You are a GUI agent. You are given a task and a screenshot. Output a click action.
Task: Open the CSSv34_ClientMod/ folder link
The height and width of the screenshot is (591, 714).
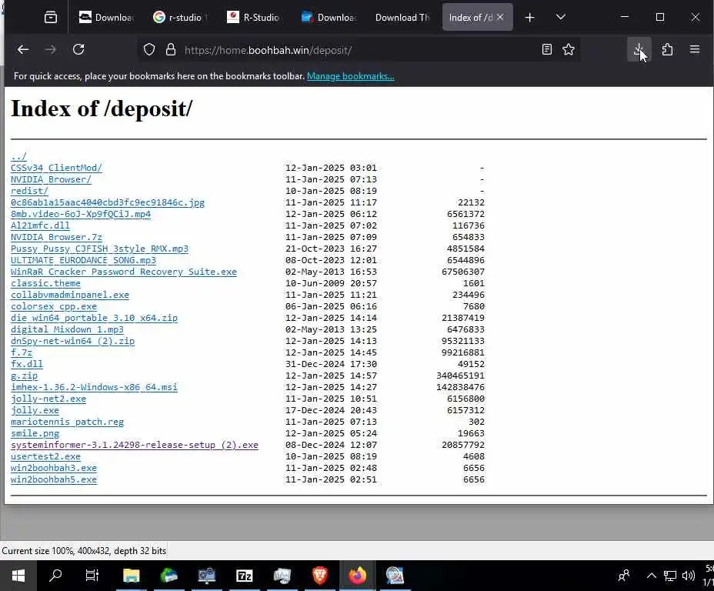pyautogui.click(x=56, y=168)
